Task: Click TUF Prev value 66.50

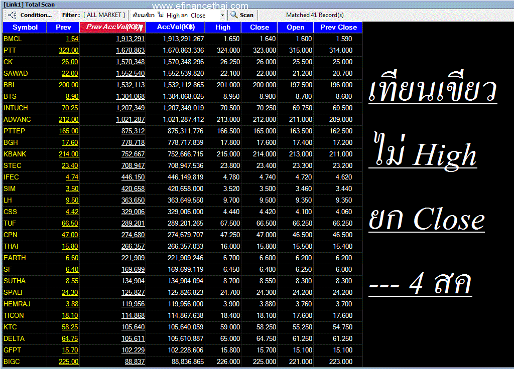Action: pyautogui.click(x=70, y=223)
